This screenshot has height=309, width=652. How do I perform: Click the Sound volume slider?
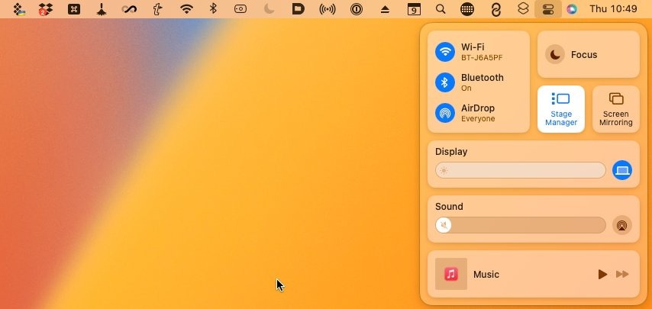point(520,225)
